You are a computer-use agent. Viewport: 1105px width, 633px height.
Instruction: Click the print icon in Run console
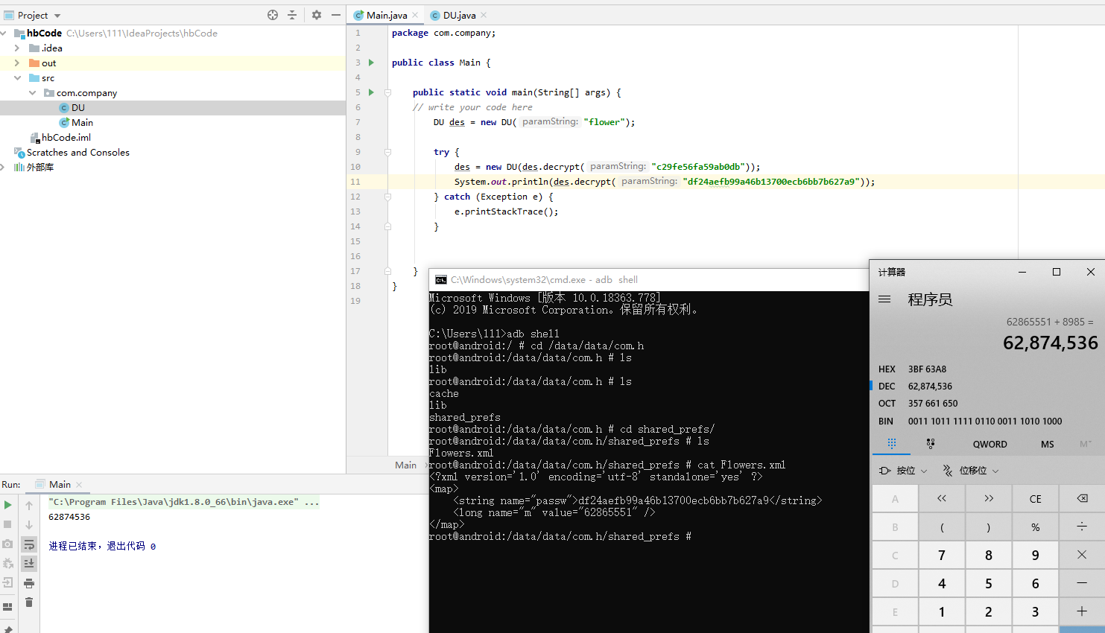coord(29,583)
